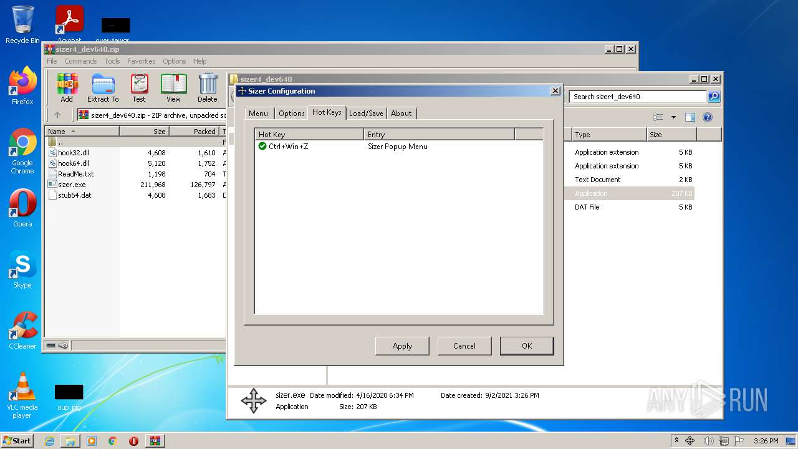
Task: Open the WinRAR Options menu
Action: pos(175,61)
